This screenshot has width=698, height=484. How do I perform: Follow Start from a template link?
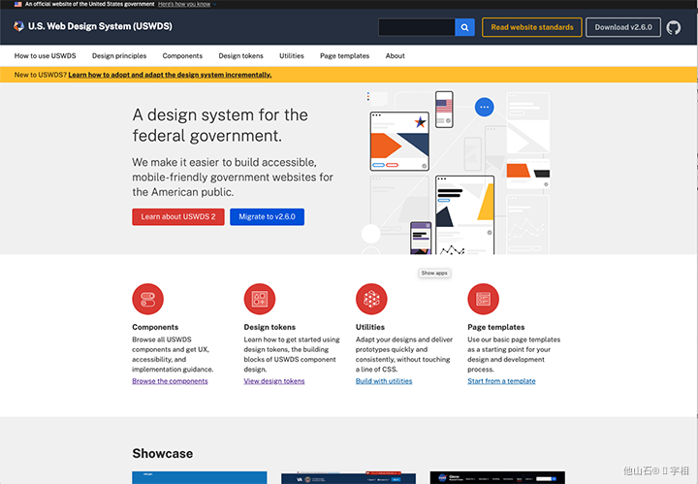502,381
